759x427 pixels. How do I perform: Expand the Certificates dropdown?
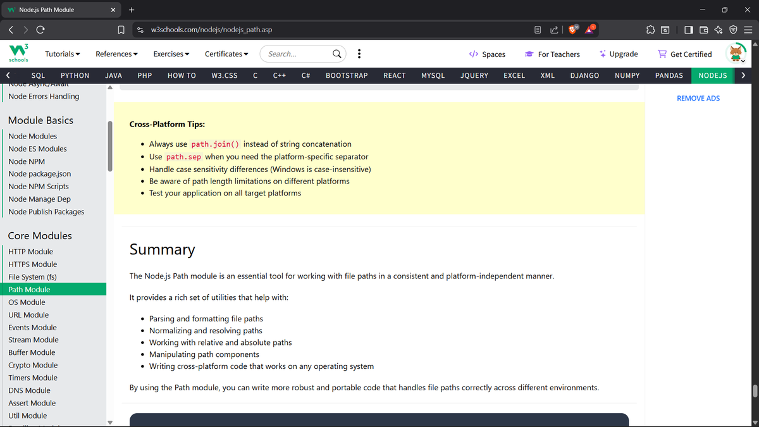(x=226, y=54)
